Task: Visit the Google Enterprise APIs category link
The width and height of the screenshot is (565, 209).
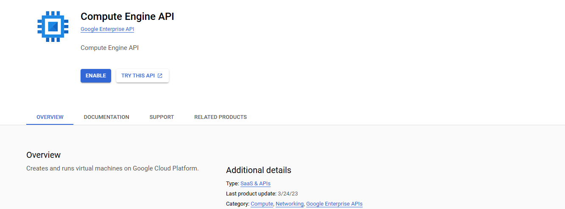Action: coord(334,204)
